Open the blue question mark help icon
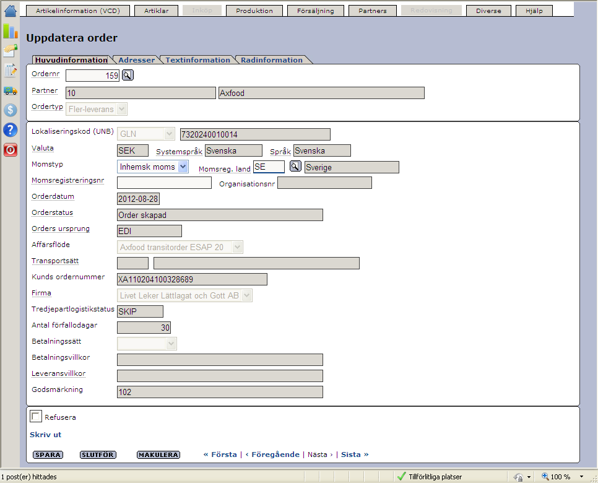Image resolution: width=598 pixels, height=483 pixels. point(11,129)
